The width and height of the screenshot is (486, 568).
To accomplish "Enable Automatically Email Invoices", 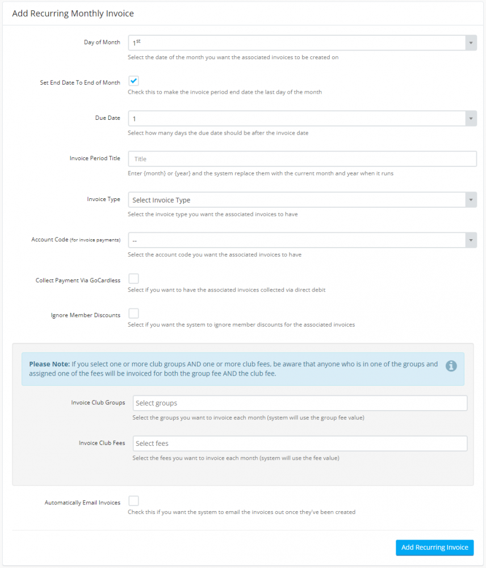I will click(x=133, y=500).
